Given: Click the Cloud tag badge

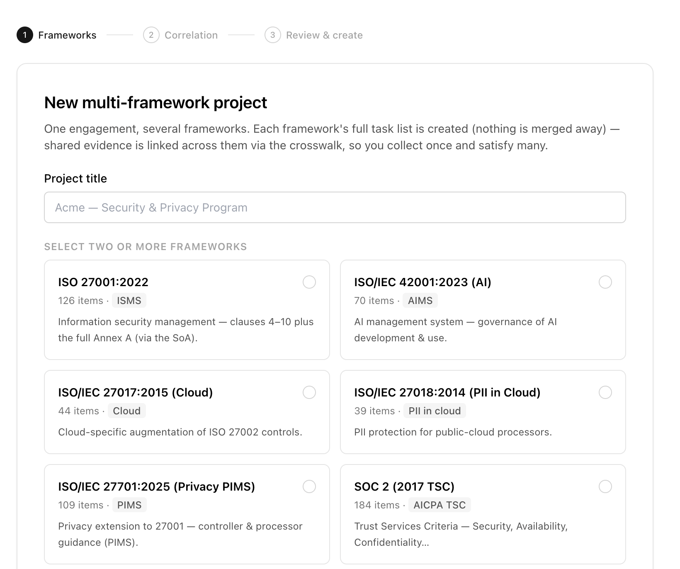Looking at the screenshot, I should (x=127, y=411).
